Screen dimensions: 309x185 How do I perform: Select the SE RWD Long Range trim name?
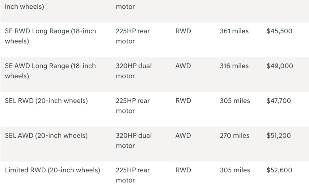pos(50,36)
